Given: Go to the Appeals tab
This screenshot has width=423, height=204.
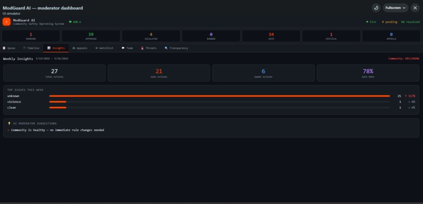Looking at the screenshot, I should [80, 48].
